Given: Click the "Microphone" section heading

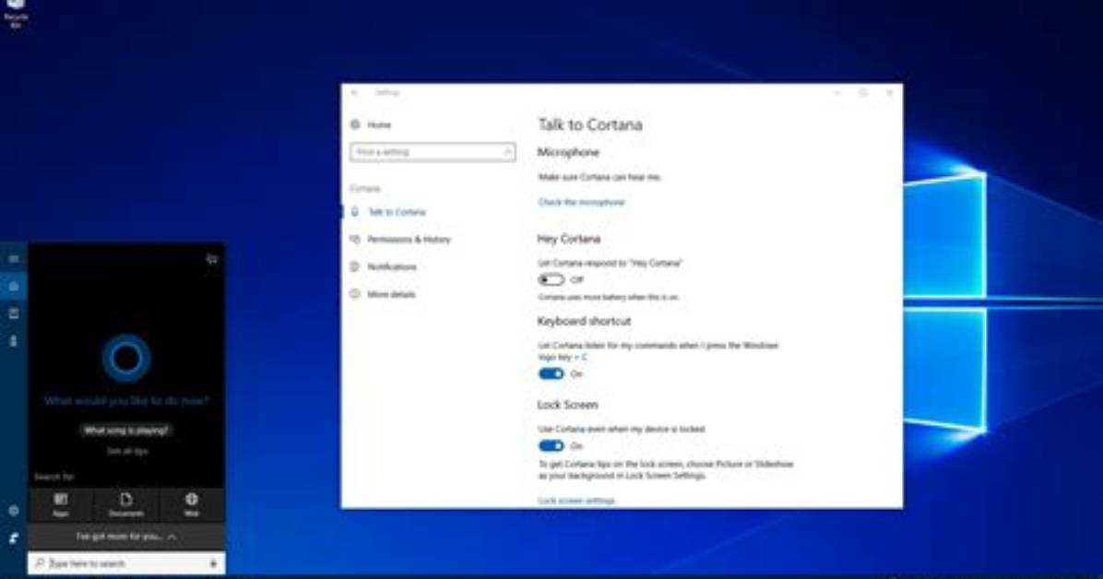Looking at the screenshot, I should click(568, 152).
